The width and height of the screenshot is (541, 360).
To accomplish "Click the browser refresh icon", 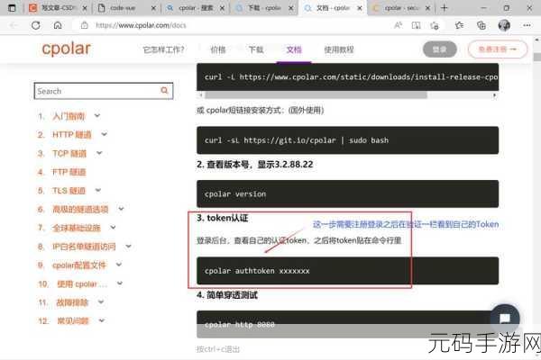I will (x=35, y=25).
